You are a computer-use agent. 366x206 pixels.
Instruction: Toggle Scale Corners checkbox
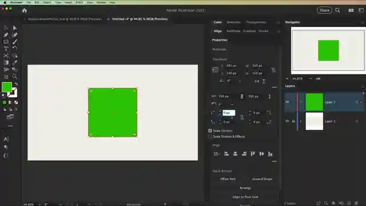tap(210, 130)
